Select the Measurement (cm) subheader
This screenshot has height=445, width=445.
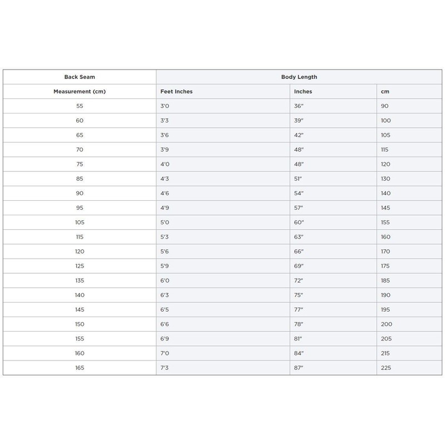point(80,91)
